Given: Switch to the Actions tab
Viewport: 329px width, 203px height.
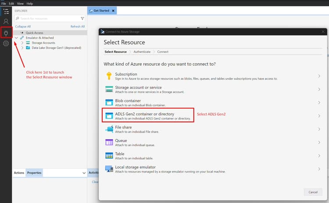Looking at the screenshot, I should 19,173.
